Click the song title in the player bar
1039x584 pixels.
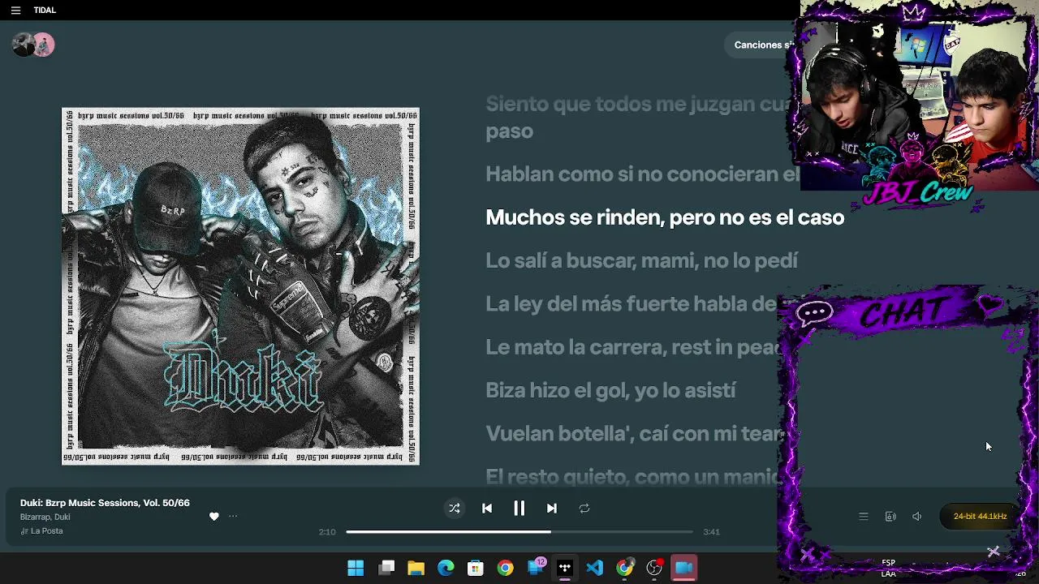tap(105, 503)
